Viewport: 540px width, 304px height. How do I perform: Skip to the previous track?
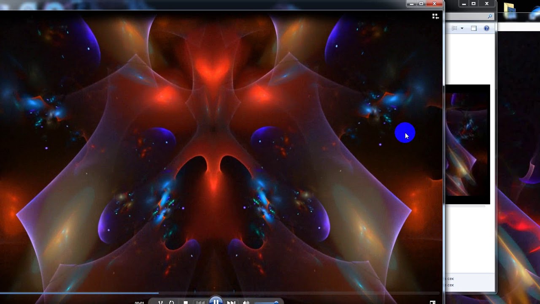pos(200,303)
